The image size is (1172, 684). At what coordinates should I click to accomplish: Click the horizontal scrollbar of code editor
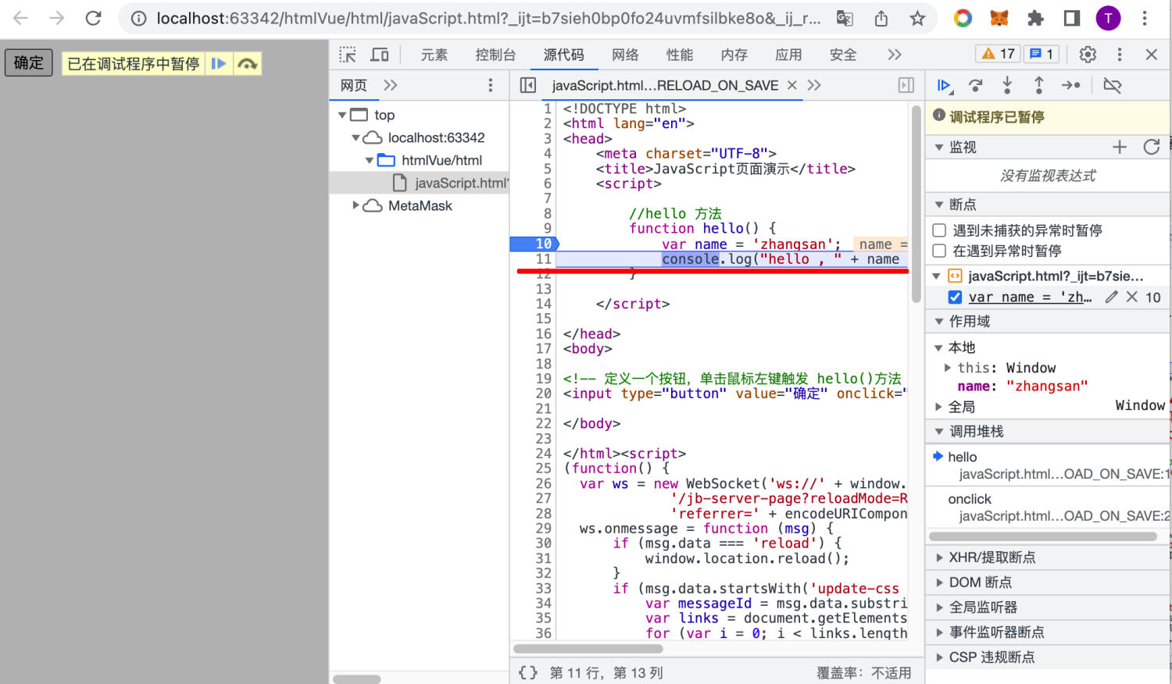[588, 649]
